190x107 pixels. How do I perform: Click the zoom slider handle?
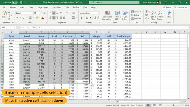(x=173, y=105)
